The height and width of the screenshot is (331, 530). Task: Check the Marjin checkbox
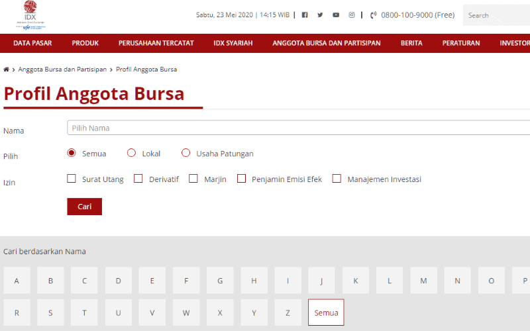tap(193, 178)
